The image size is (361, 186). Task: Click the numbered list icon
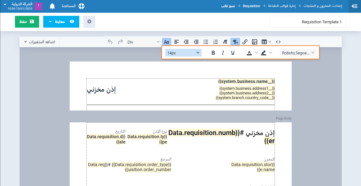(x=215, y=42)
